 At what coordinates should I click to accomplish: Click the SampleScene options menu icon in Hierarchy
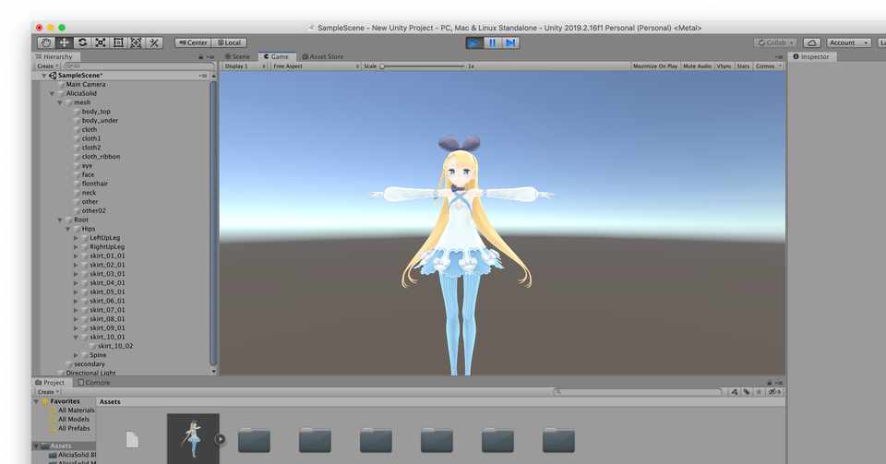click(203, 76)
